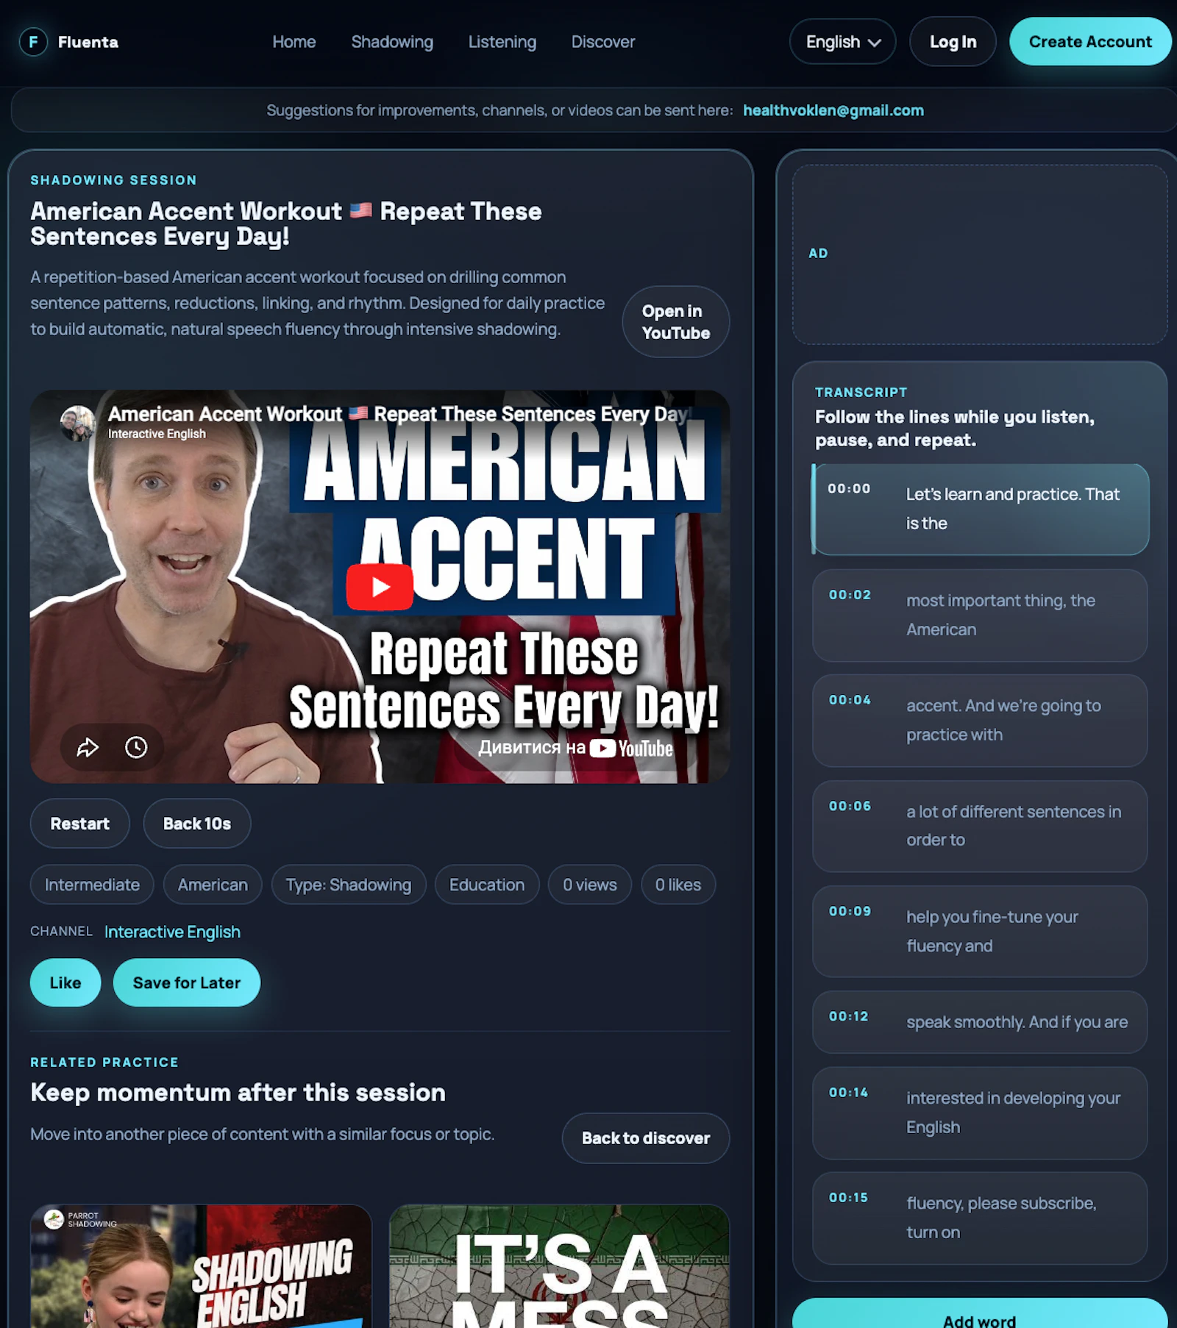Click the Create Account button
The height and width of the screenshot is (1328, 1177).
coord(1090,42)
